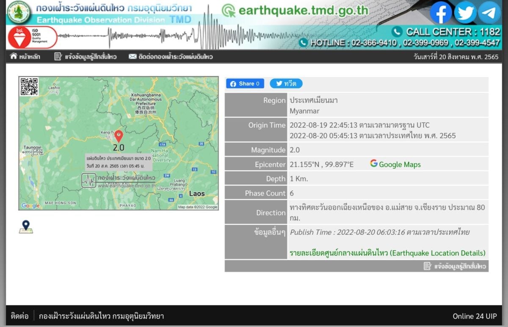Click the report shaking button below table
Image resolution: width=508 pixels, height=327 pixels.
[x=455, y=266]
